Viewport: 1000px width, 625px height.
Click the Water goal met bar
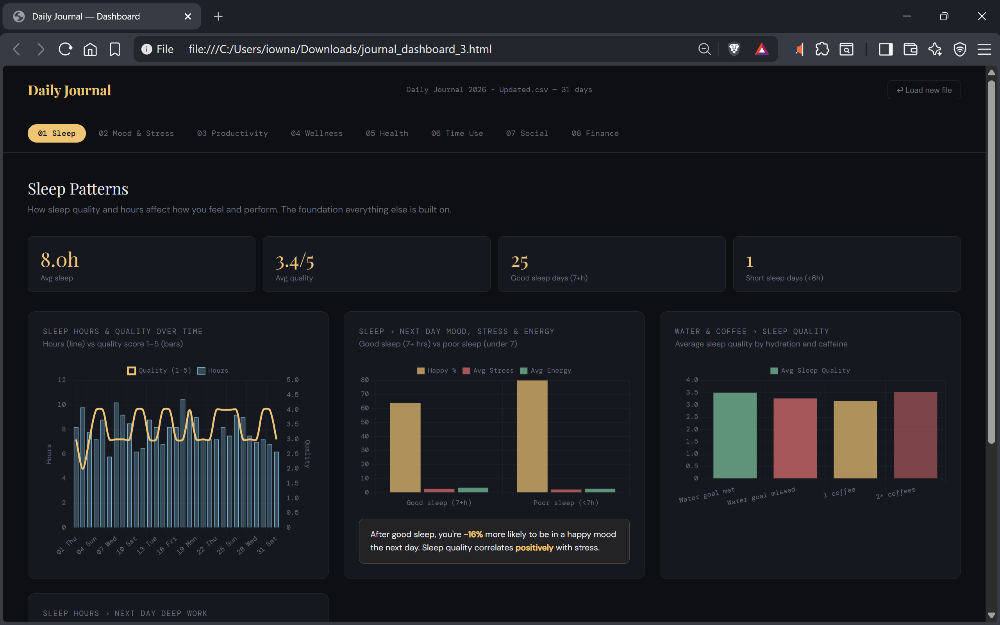[735, 435]
